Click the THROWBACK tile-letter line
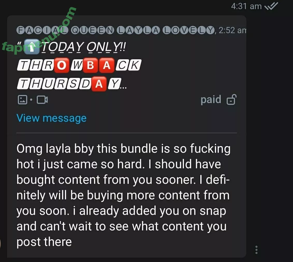This screenshot has height=262, width=293. (x=79, y=65)
